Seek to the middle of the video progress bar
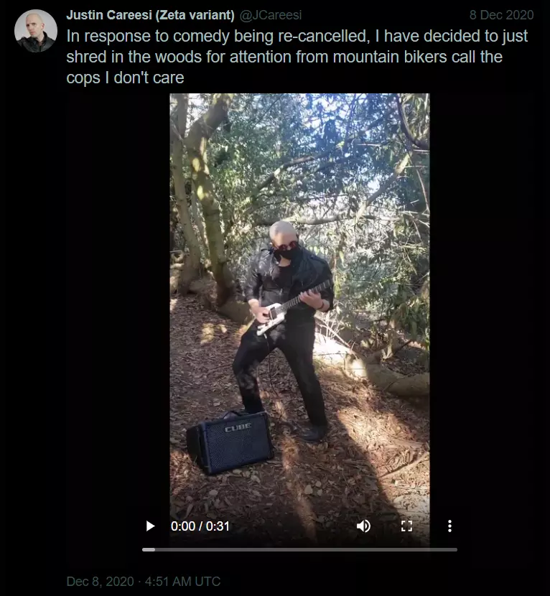Image resolution: width=550 pixels, height=596 pixels. [299, 549]
